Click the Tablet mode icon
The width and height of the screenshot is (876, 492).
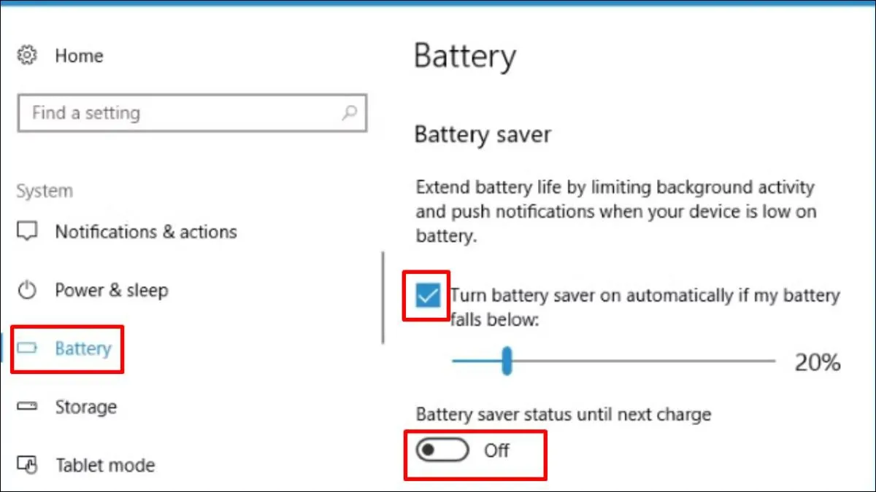[x=27, y=464]
